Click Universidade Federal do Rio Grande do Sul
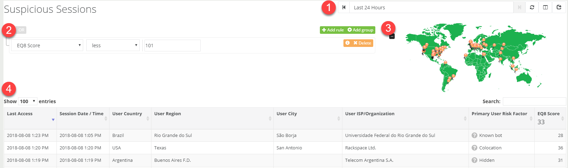568x168 pixels. [x=390, y=135]
